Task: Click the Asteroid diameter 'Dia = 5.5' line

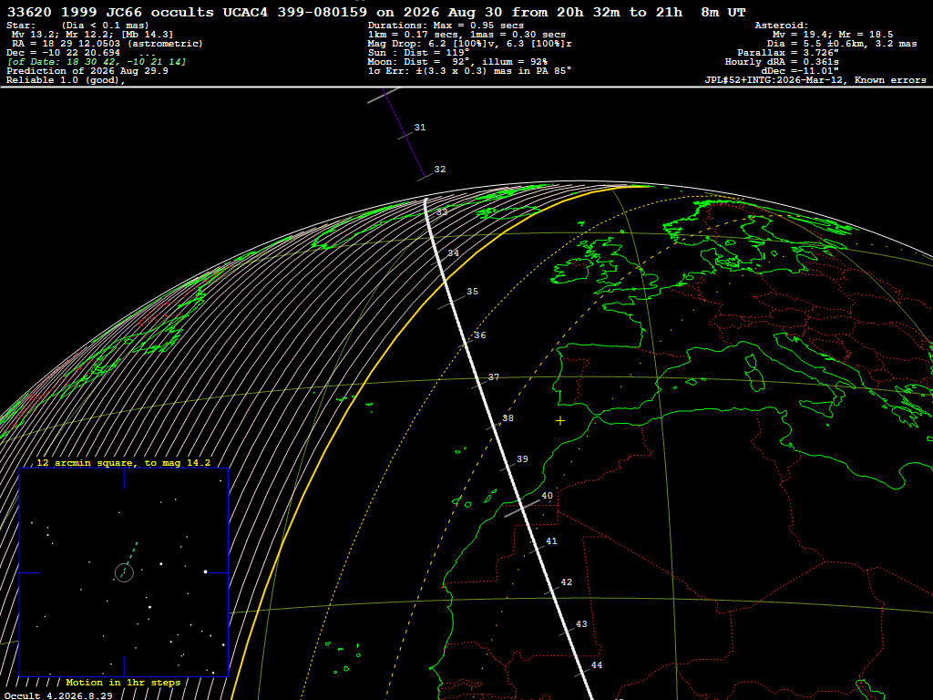Action: point(841,44)
